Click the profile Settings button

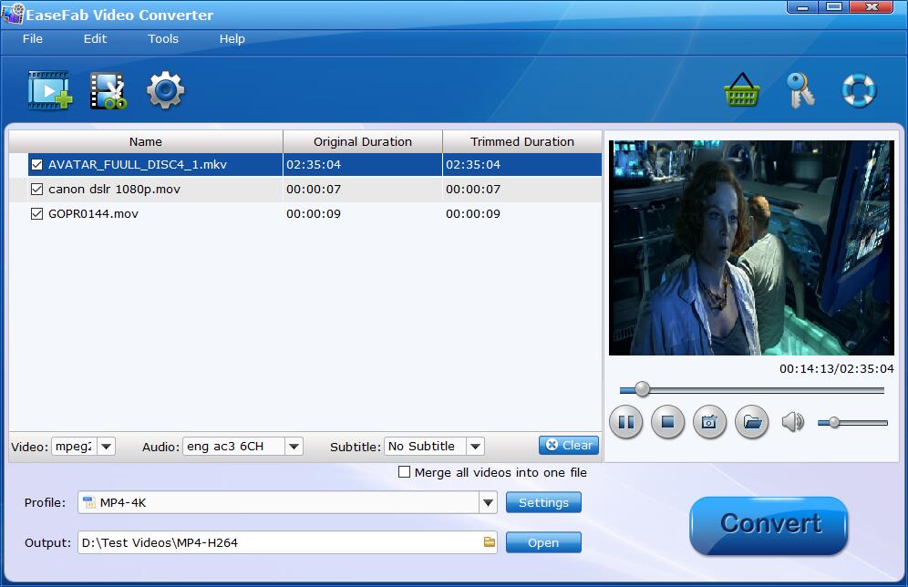coord(543,502)
